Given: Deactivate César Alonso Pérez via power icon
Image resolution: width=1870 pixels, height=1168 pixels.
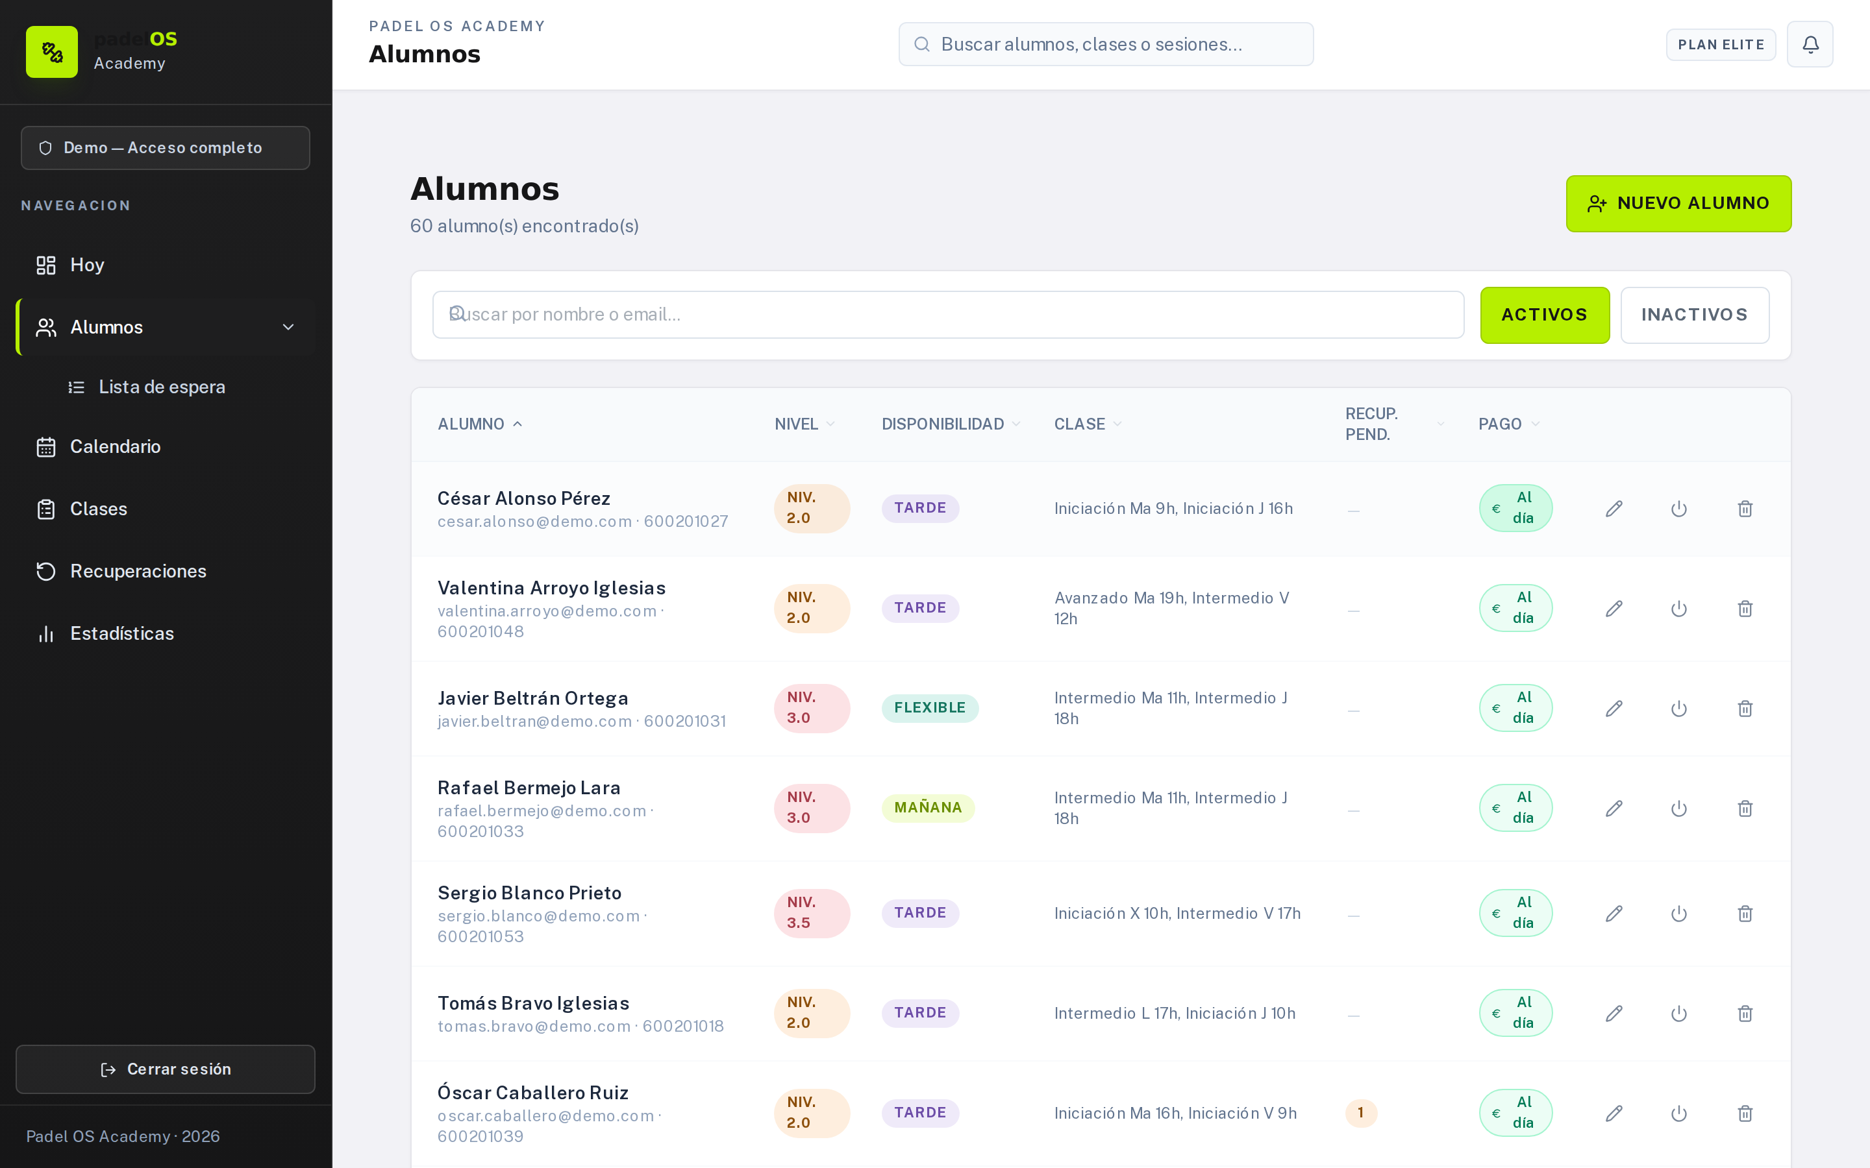Looking at the screenshot, I should (1678, 508).
